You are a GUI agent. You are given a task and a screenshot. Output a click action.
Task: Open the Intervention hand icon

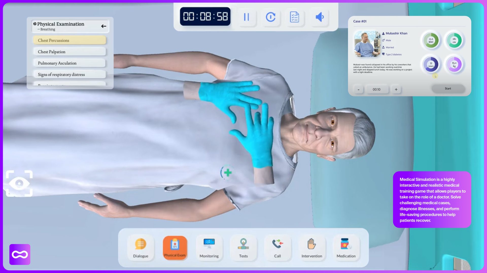tap(312, 248)
